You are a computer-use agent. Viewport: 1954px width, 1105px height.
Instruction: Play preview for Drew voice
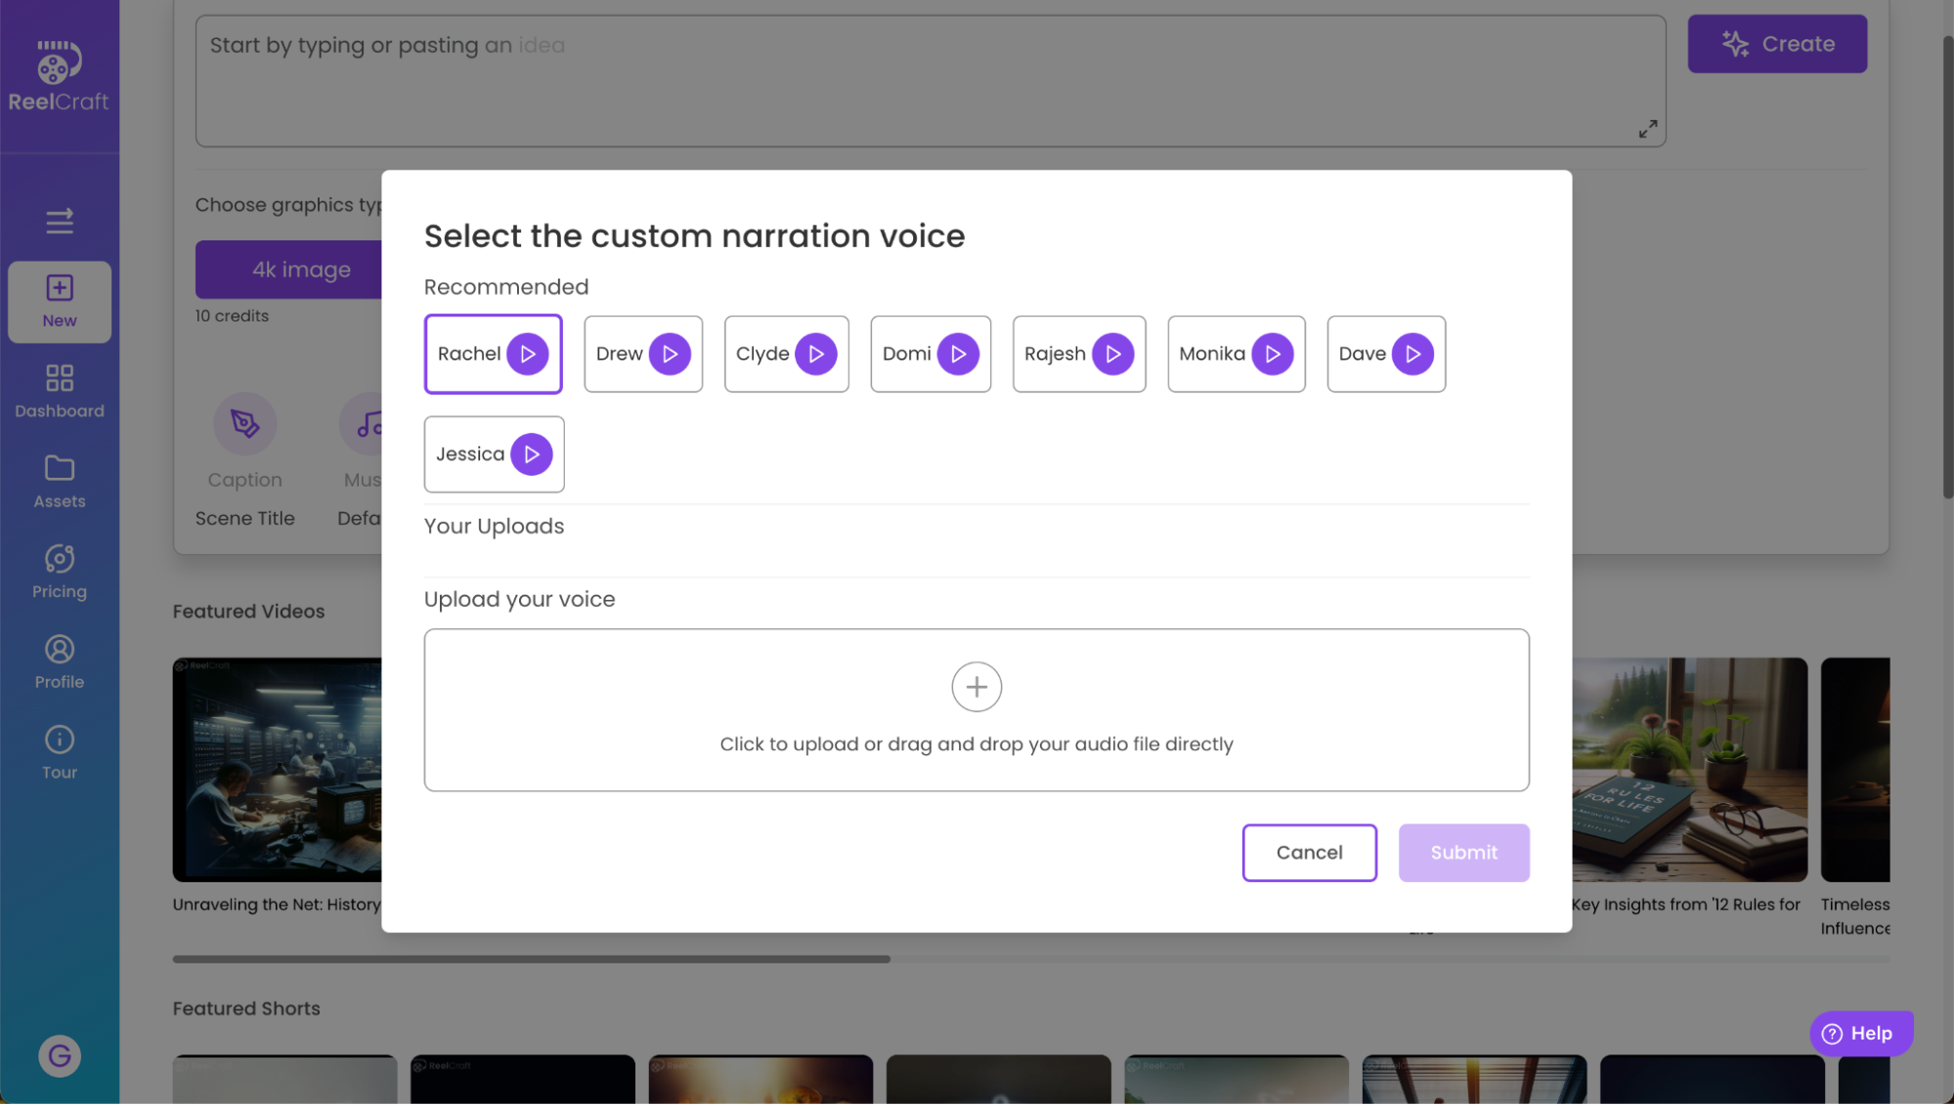tap(669, 353)
